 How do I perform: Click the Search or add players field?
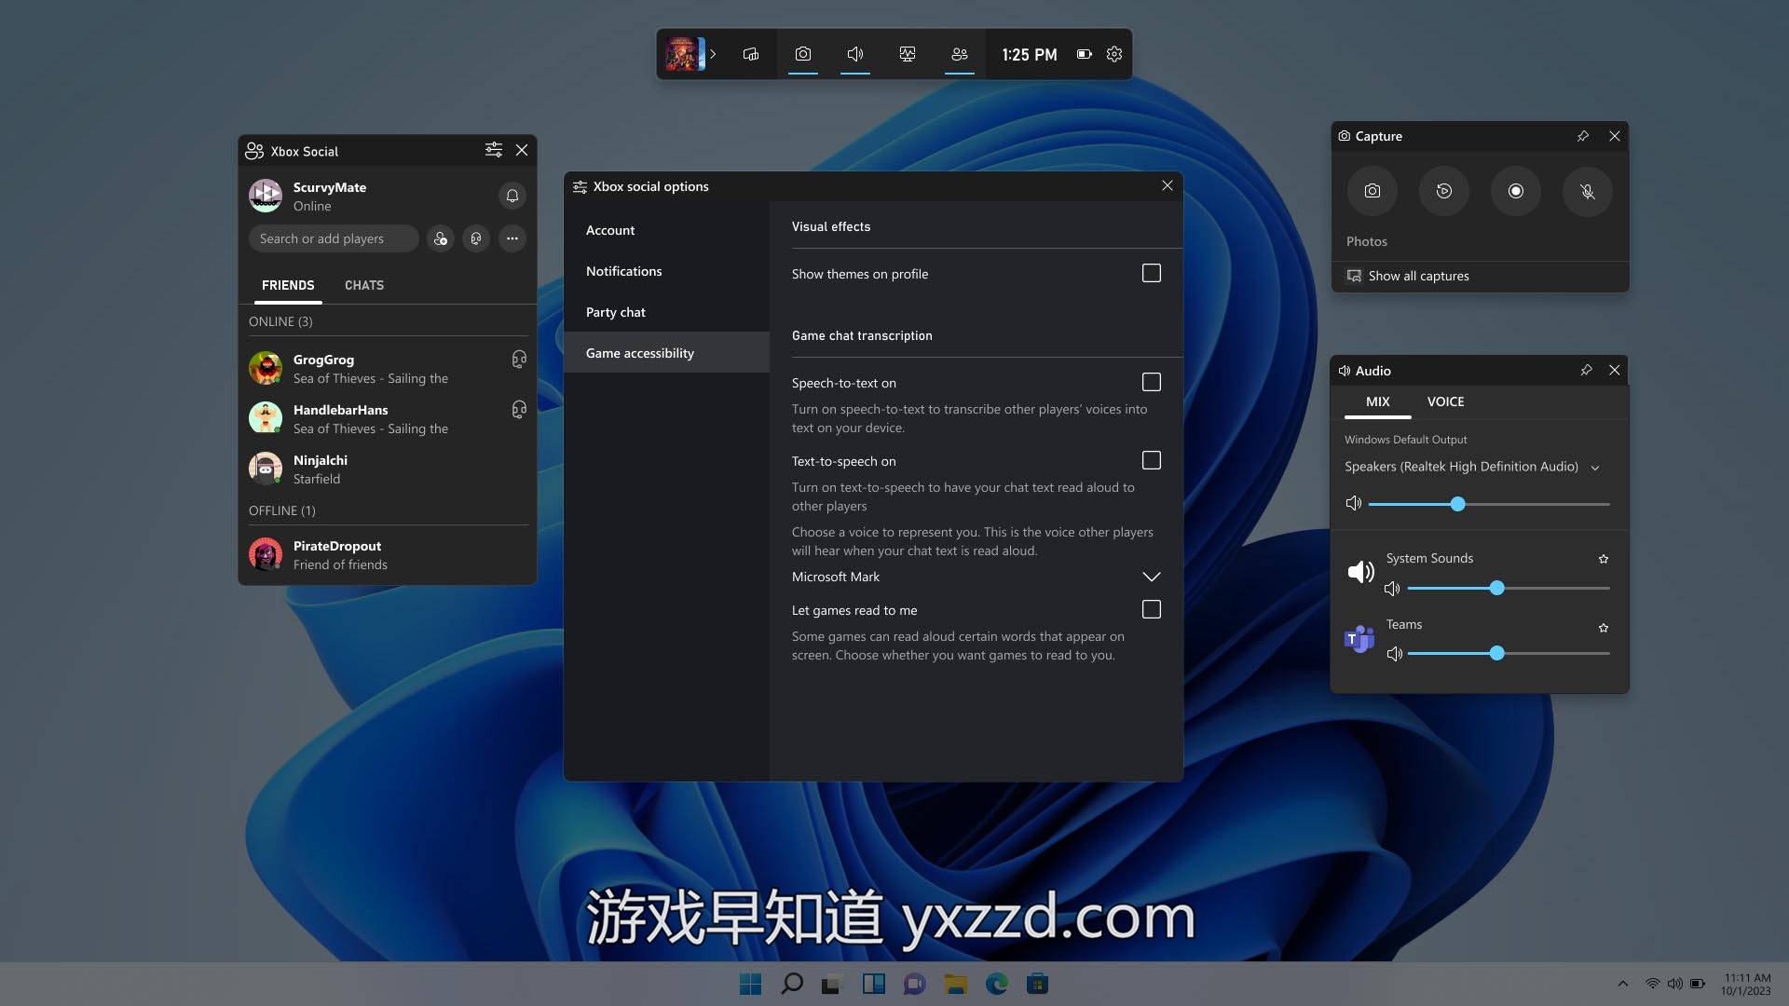(333, 238)
